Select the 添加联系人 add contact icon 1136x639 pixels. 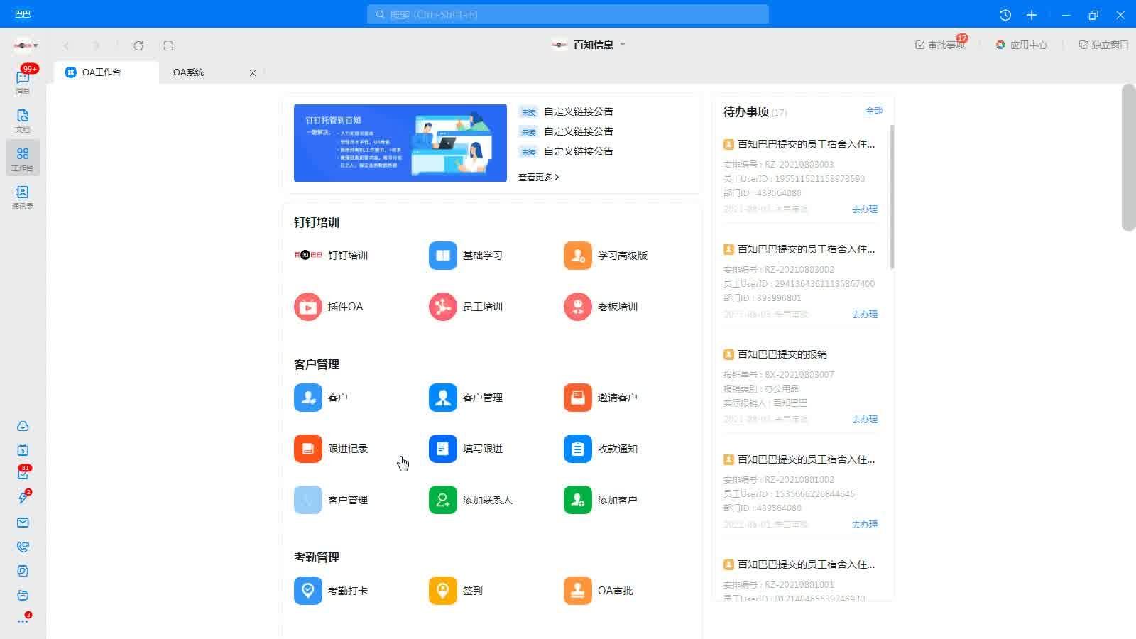coord(442,500)
